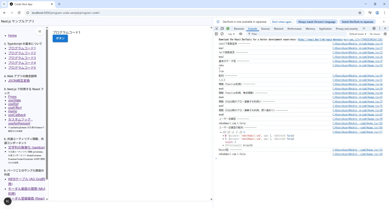Bookmark this page with the star icon

(360, 13)
